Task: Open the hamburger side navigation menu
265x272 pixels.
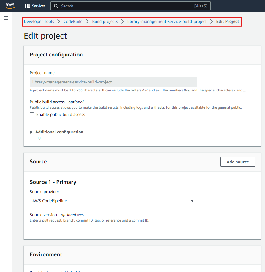Action: coord(6,18)
